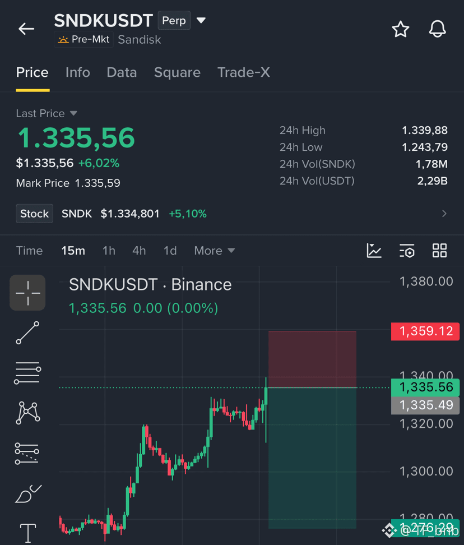Tap the 24h Vol(SNDK) value 1,78M

[x=431, y=164]
